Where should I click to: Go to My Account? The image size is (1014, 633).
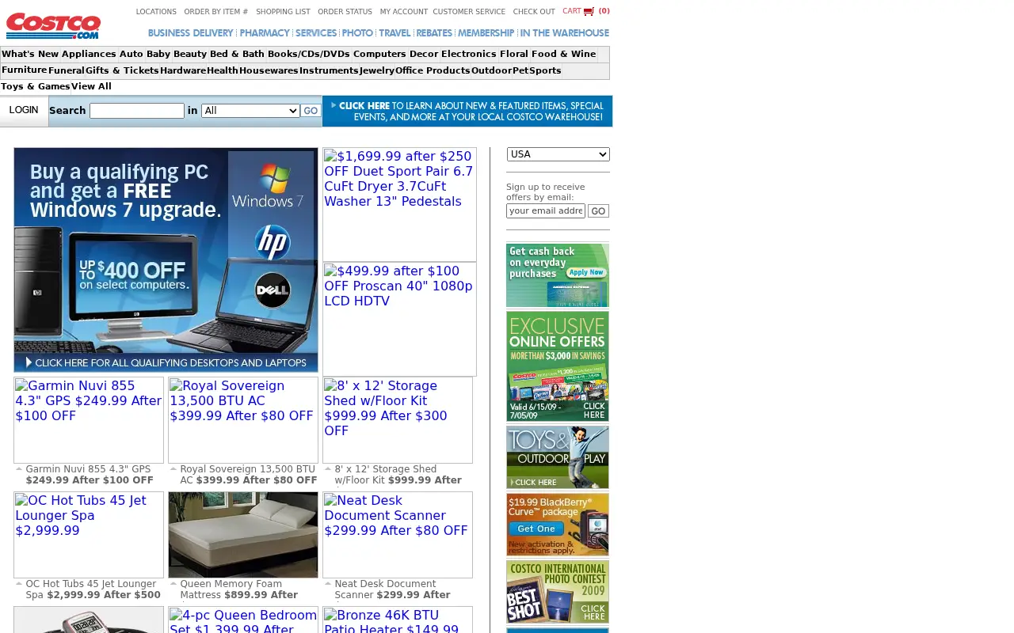tap(403, 12)
